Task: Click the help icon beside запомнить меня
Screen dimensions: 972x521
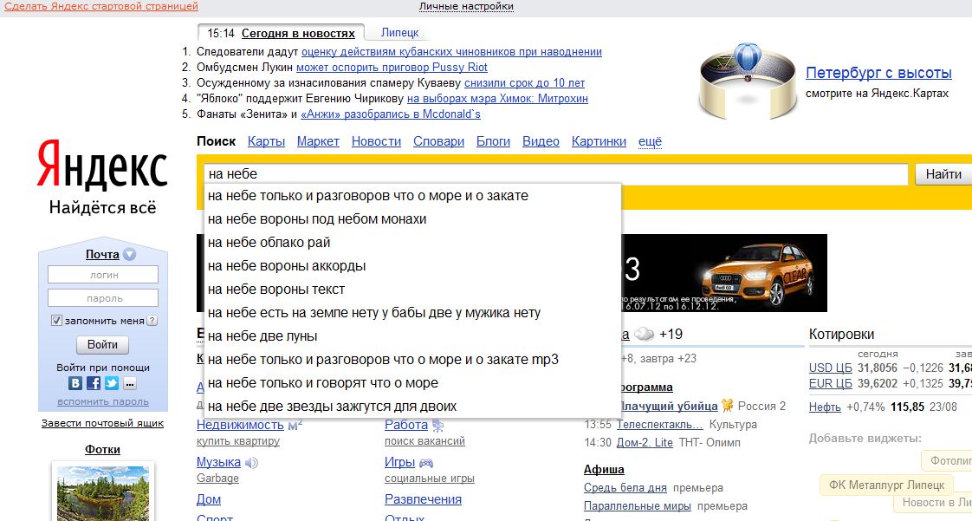Action: pyautogui.click(x=152, y=321)
